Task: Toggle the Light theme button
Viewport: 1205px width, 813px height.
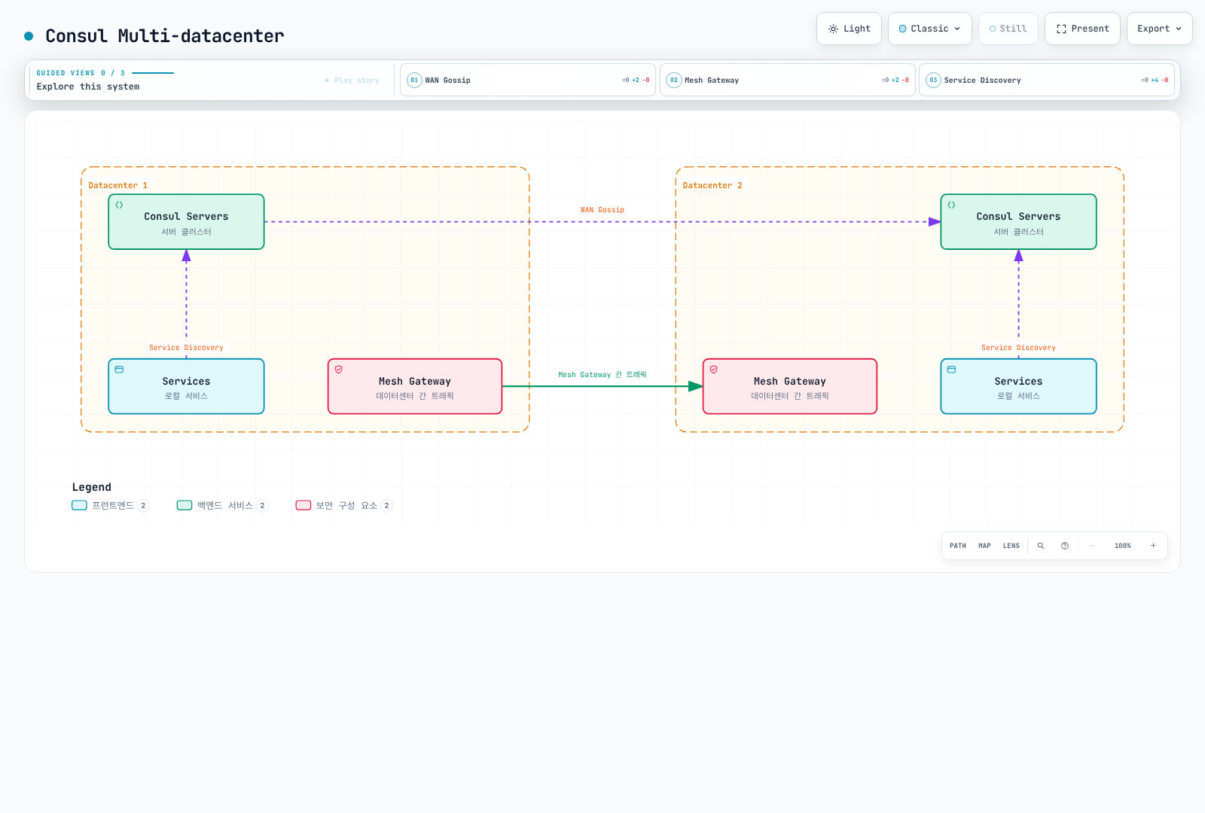Action: coord(849,29)
